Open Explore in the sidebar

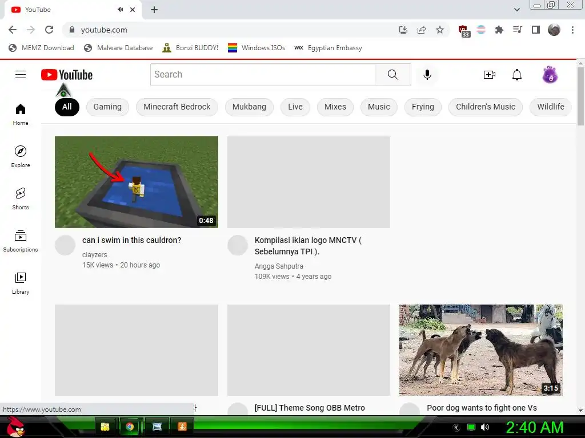pyautogui.click(x=21, y=157)
